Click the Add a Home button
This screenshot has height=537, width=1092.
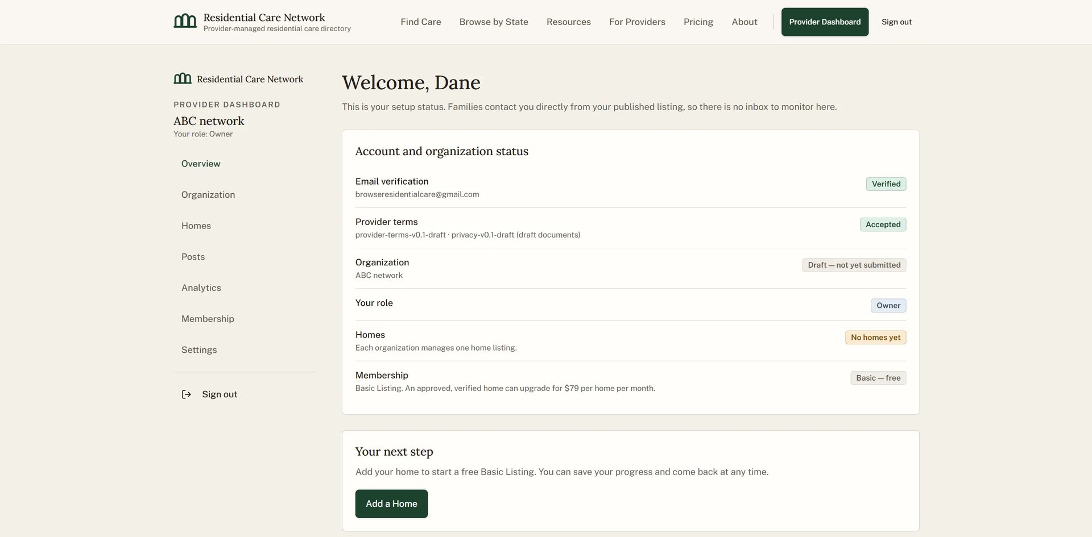point(391,503)
